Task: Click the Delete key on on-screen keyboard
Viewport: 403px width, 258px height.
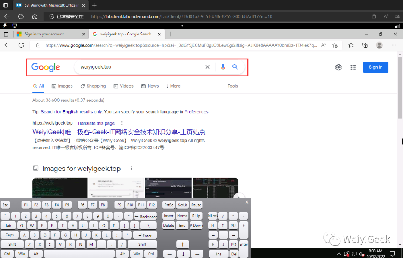Action: coord(169,226)
